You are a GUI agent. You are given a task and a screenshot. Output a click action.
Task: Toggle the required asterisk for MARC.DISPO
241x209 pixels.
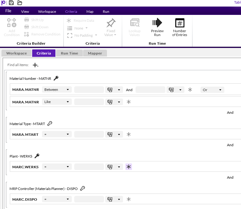click(x=129, y=199)
